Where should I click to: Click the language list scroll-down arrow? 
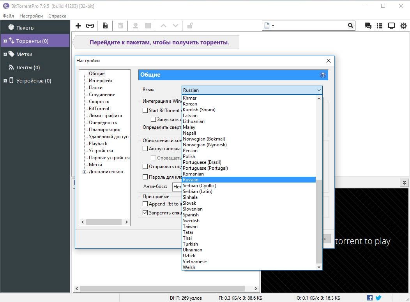point(319,267)
